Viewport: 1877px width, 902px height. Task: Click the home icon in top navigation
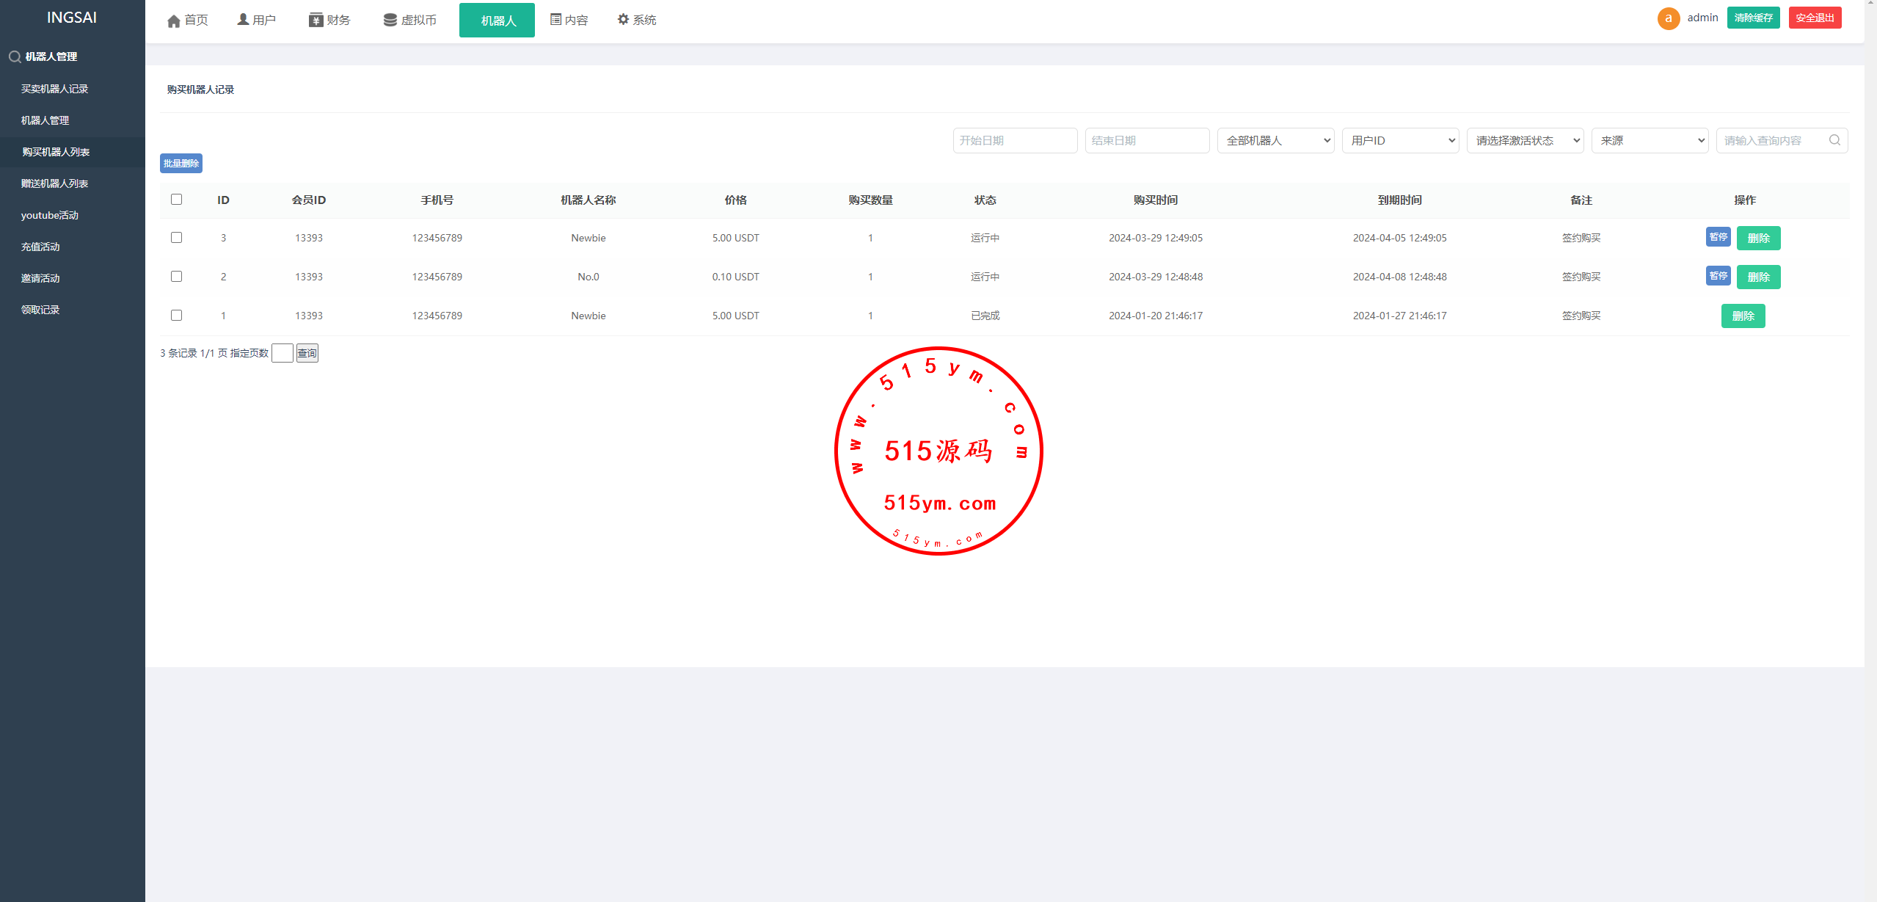point(174,21)
